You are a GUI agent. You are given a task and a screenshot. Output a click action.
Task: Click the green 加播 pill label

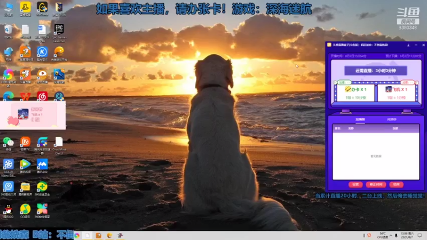[344, 82]
